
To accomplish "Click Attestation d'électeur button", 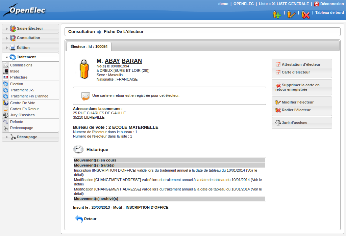I will pos(301,64).
